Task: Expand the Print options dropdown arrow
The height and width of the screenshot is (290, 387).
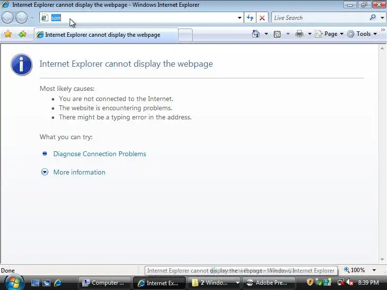Action: (310, 34)
